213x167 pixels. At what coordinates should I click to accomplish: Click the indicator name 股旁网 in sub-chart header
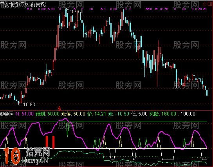7,114
